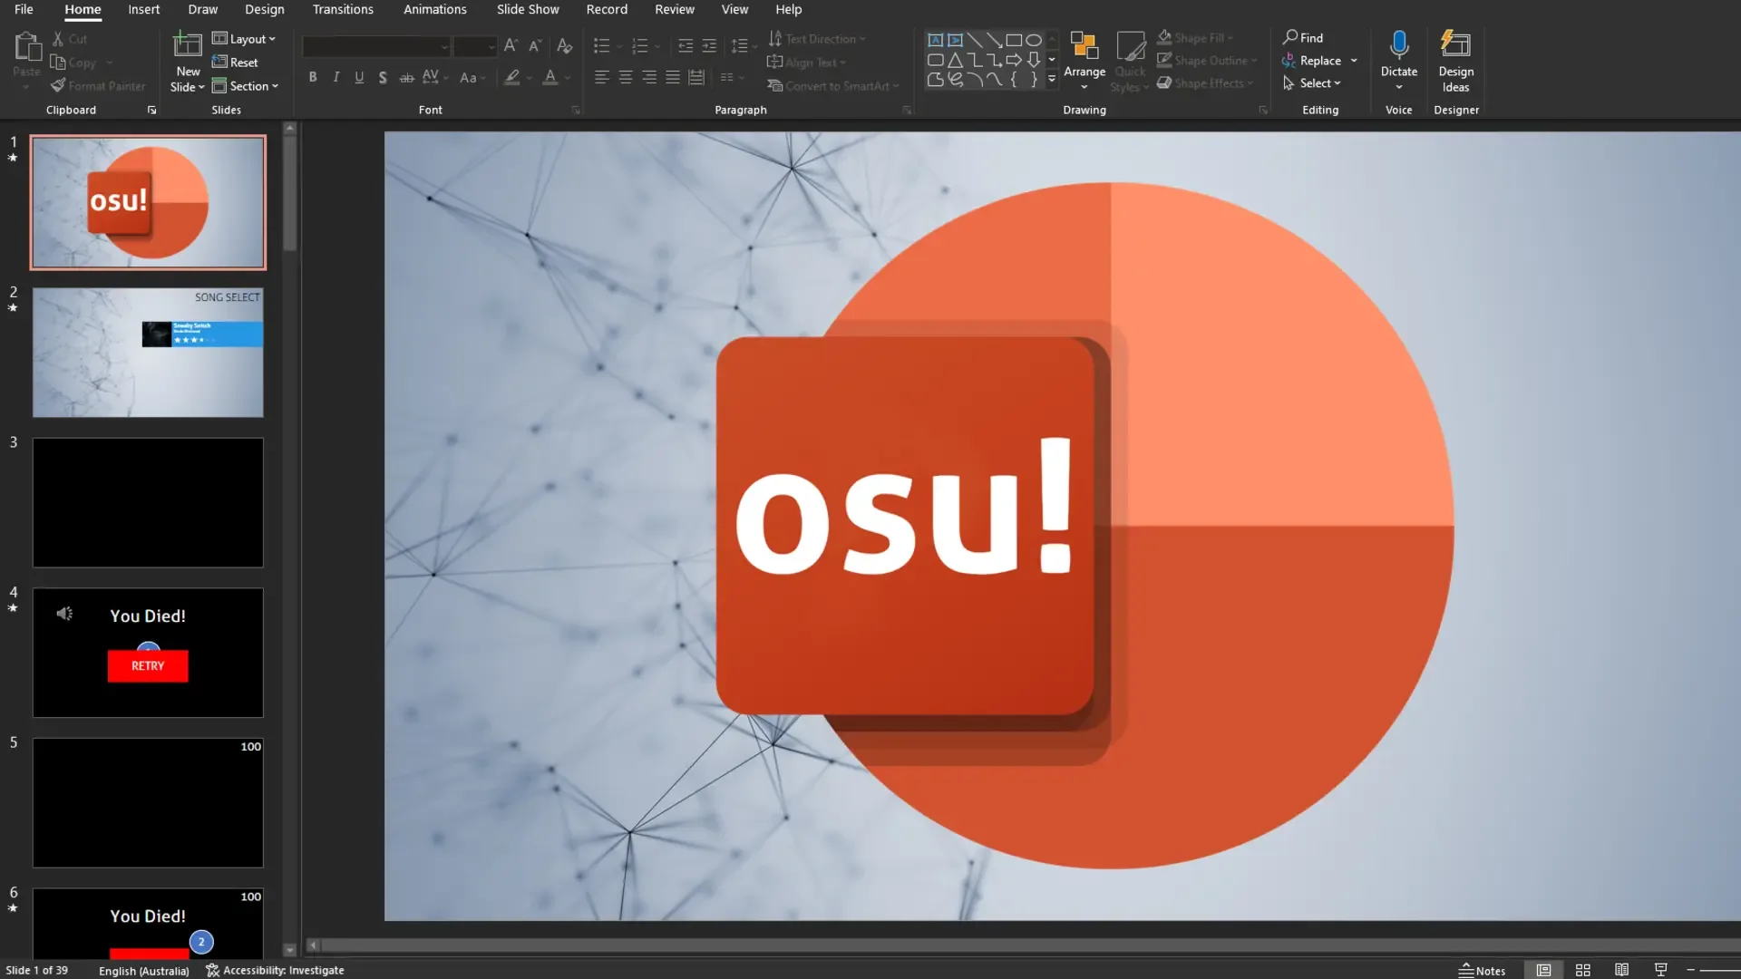Screen dimensions: 1741x979
Task: Open Character Spacing options
Action: (434, 77)
